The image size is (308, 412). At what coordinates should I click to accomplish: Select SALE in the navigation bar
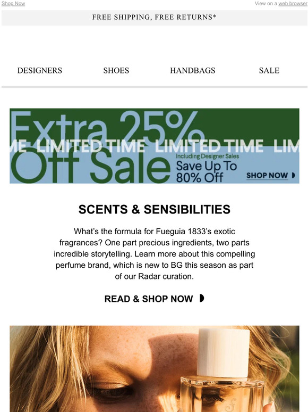coord(269,70)
